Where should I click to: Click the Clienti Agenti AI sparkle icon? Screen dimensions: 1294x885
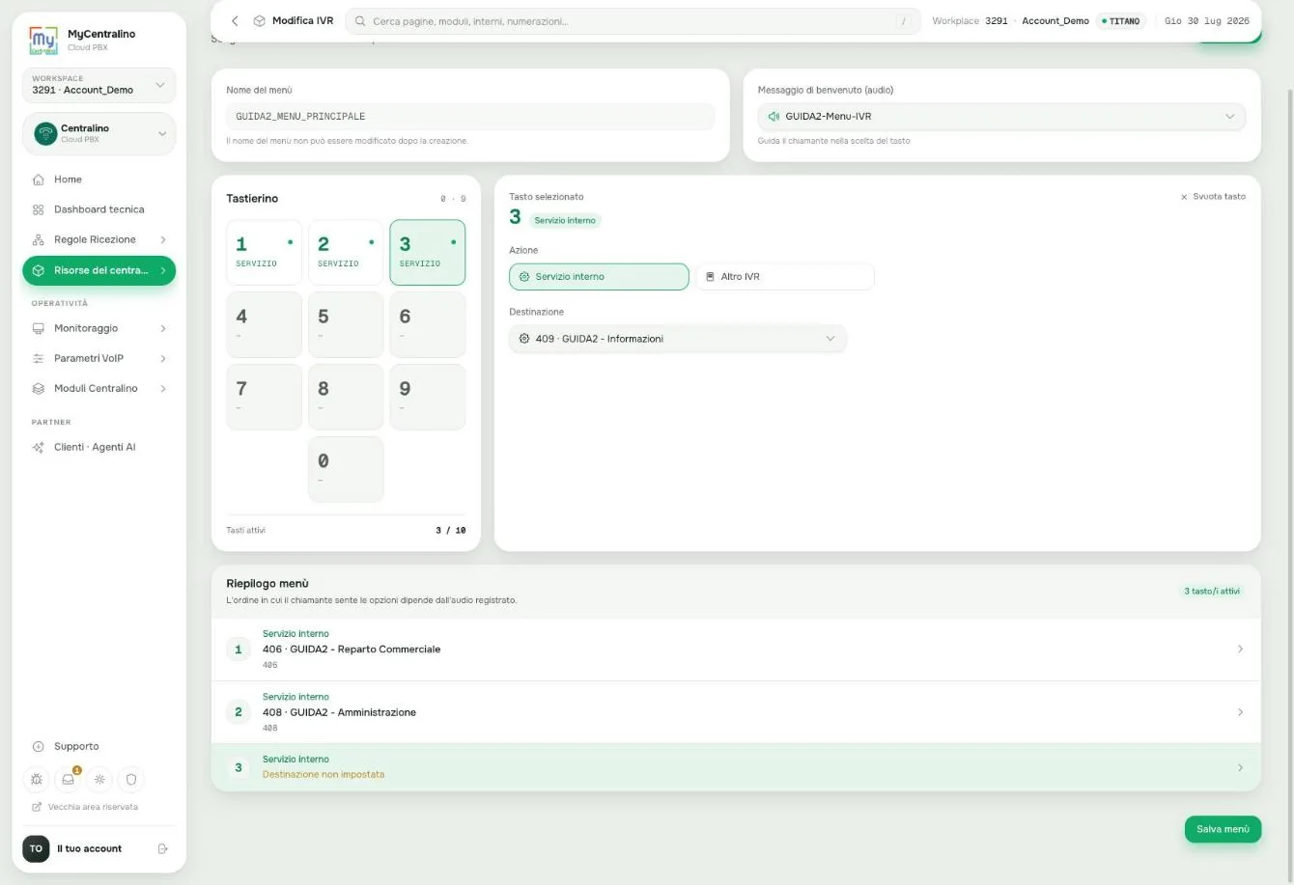(x=39, y=447)
